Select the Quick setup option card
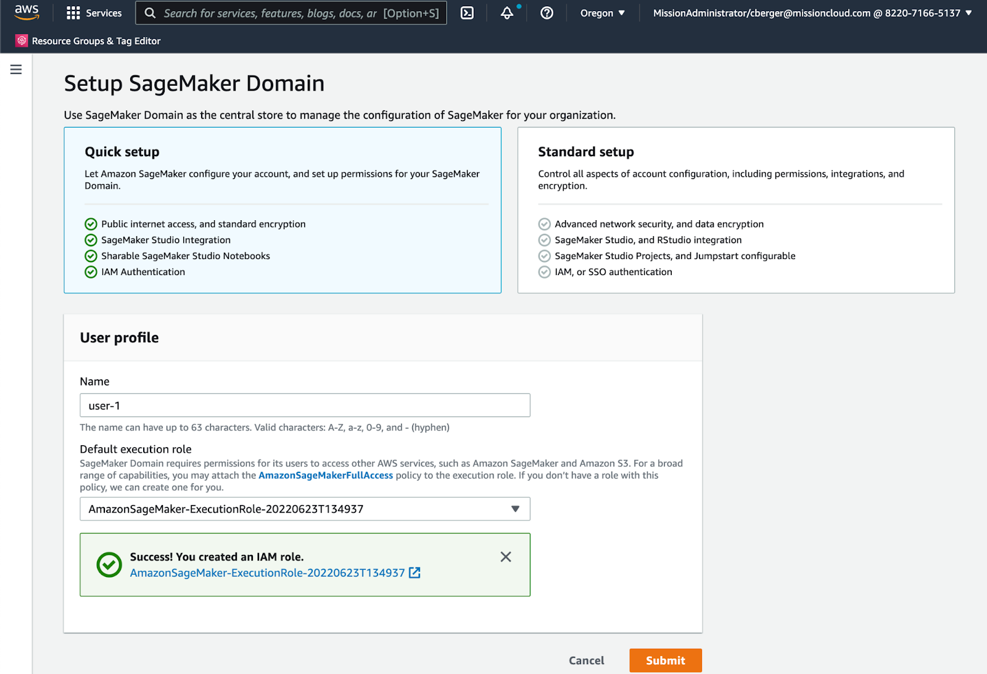The width and height of the screenshot is (987, 674). click(x=282, y=210)
